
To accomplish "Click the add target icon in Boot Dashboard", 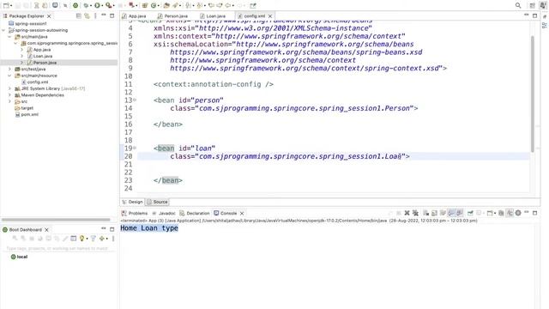I will click(102, 239).
